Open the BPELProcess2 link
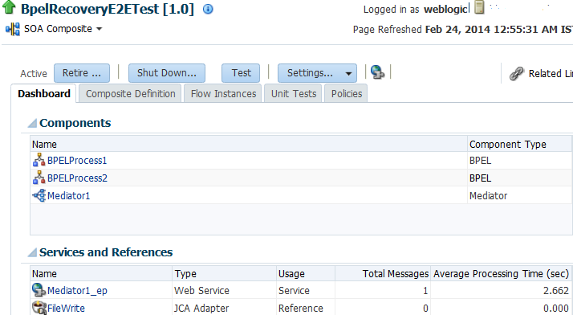 pyautogui.click(x=78, y=178)
